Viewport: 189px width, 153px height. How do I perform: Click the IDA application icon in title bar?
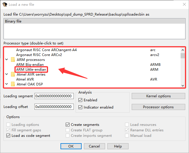point(5,5)
